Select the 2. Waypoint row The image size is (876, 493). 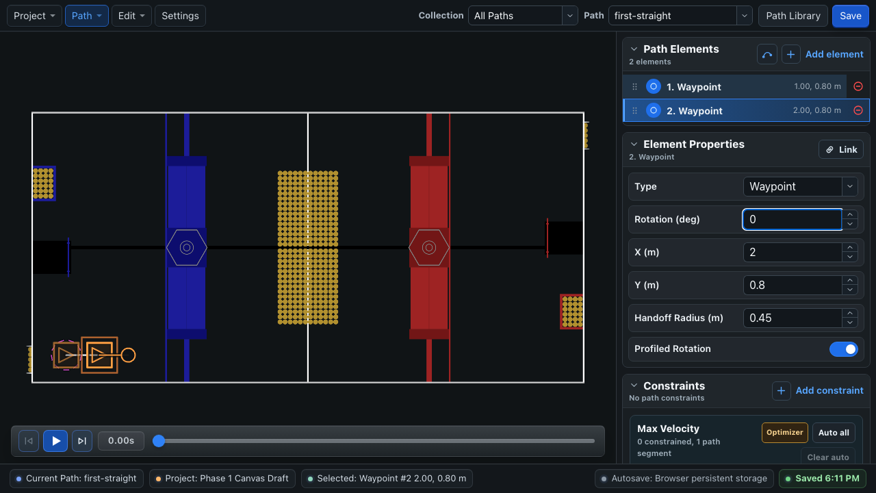pyautogui.click(x=746, y=111)
